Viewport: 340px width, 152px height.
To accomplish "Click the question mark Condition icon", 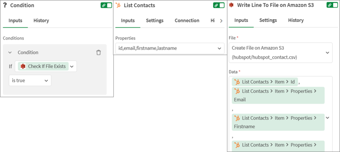I will tap(5, 6).
